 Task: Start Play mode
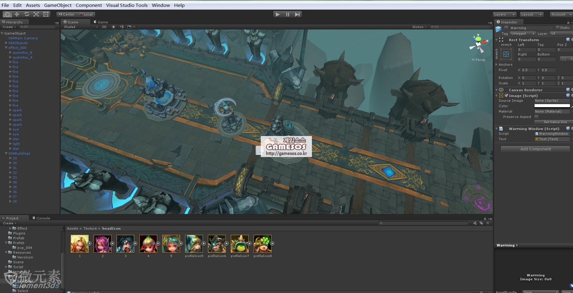click(x=278, y=14)
